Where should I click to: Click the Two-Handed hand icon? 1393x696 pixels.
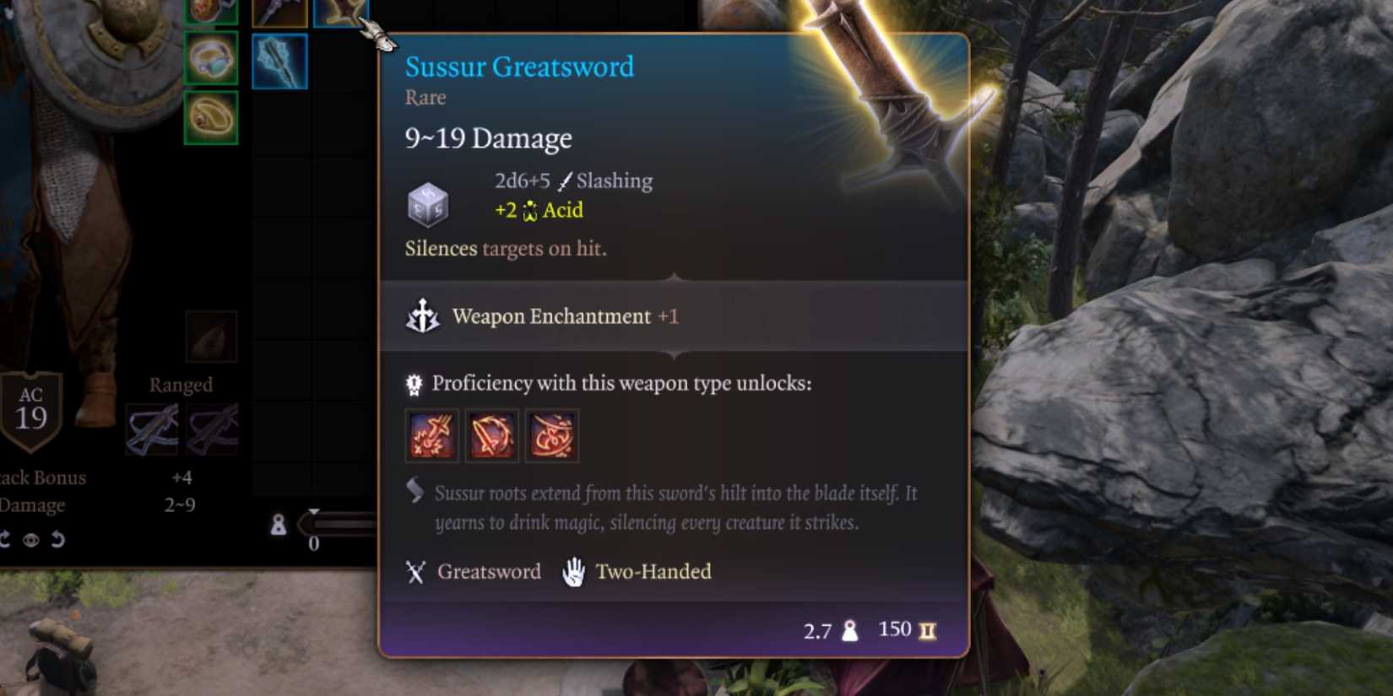pyautogui.click(x=574, y=572)
